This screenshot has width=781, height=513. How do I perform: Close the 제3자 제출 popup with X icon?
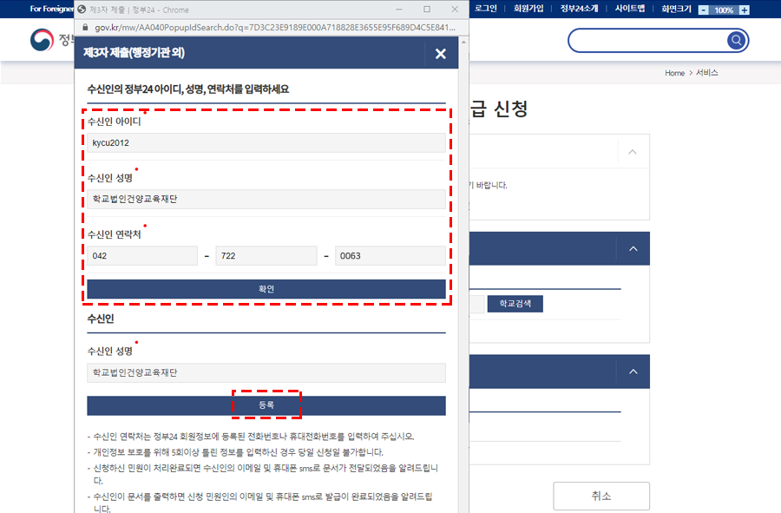coord(440,54)
